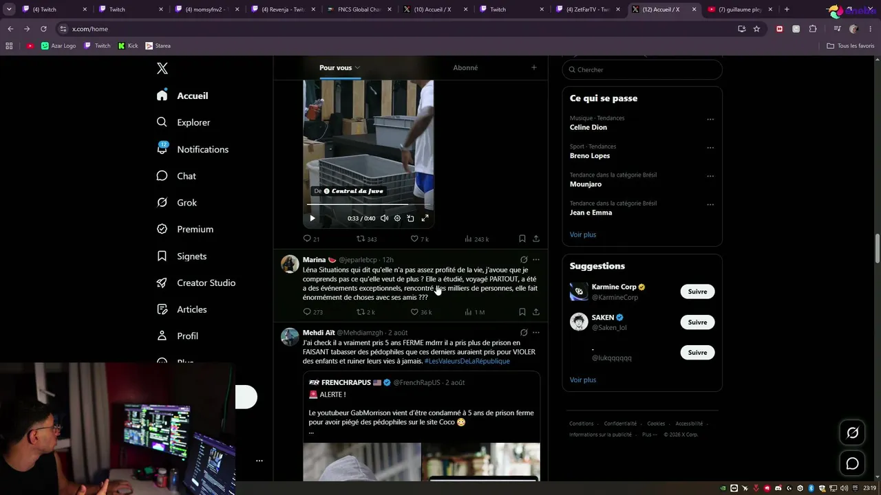Viewport: 881px width, 495px height.
Task: Seek on the video progress bar
Action: pos(368,205)
